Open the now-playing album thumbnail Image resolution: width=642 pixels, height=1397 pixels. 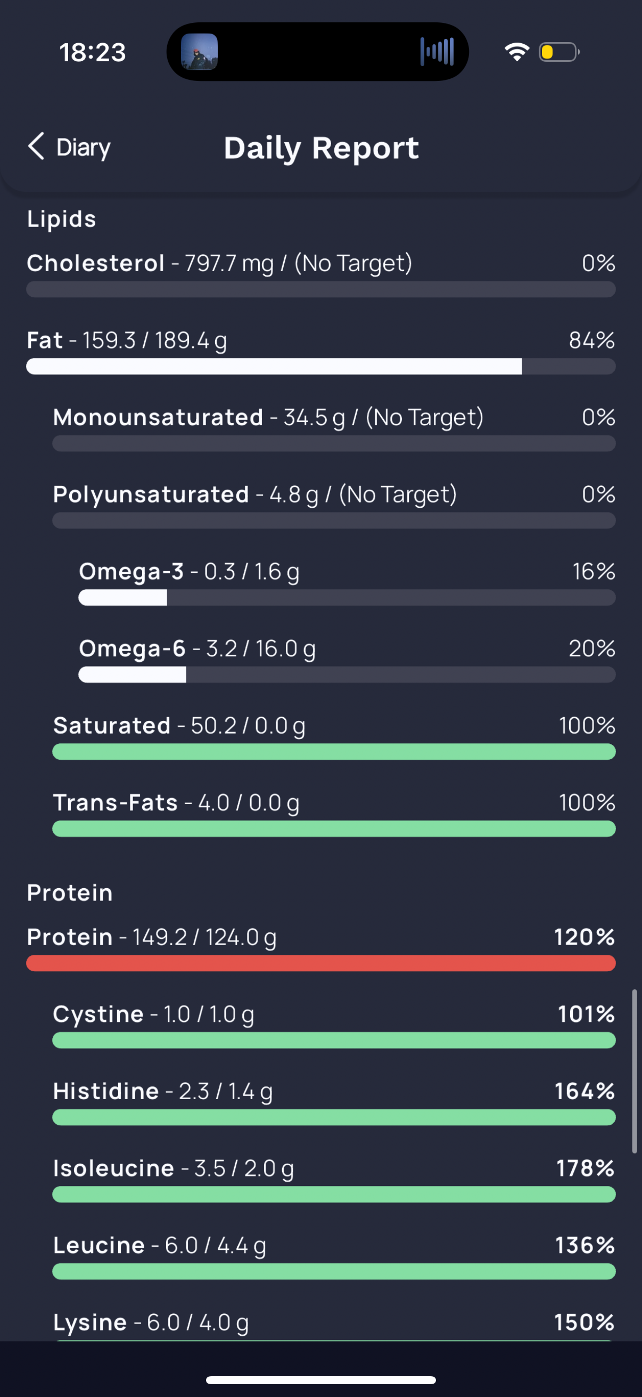[x=200, y=52]
